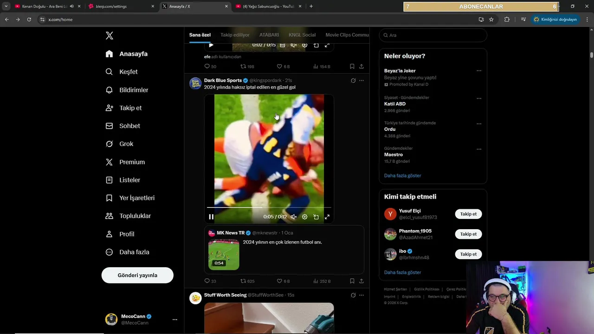The width and height of the screenshot is (594, 334).
Task: Switch to Movie Clips Community tab
Action: [x=347, y=35]
